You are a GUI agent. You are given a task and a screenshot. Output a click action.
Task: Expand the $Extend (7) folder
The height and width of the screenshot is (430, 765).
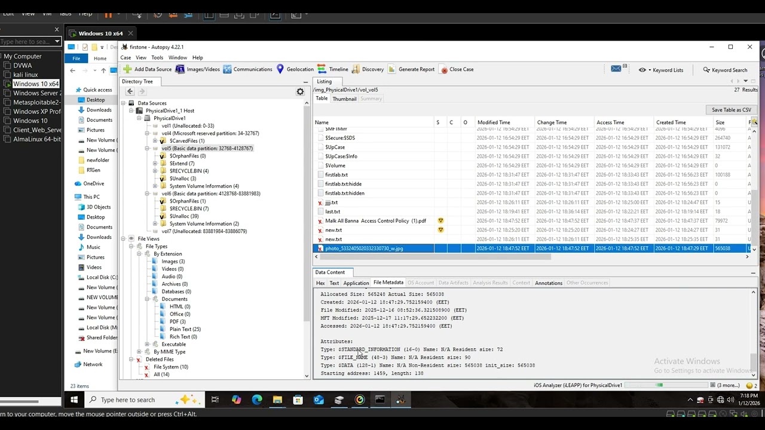[x=155, y=164]
